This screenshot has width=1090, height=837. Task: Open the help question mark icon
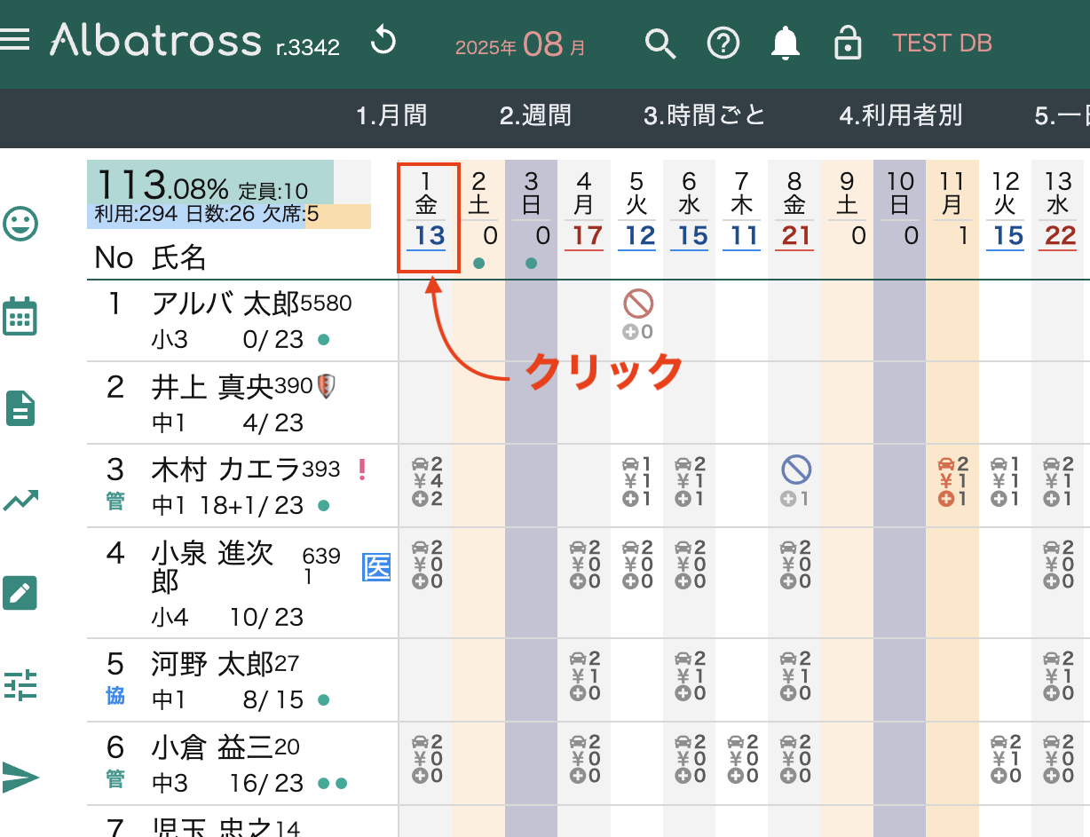(723, 43)
